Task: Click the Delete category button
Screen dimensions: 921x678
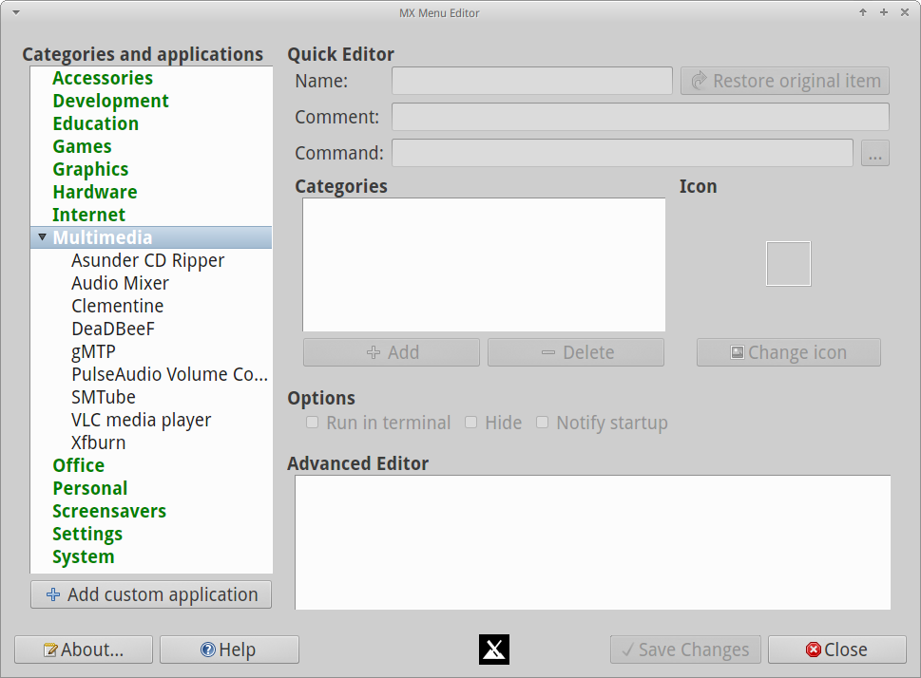Action: point(576,352)
